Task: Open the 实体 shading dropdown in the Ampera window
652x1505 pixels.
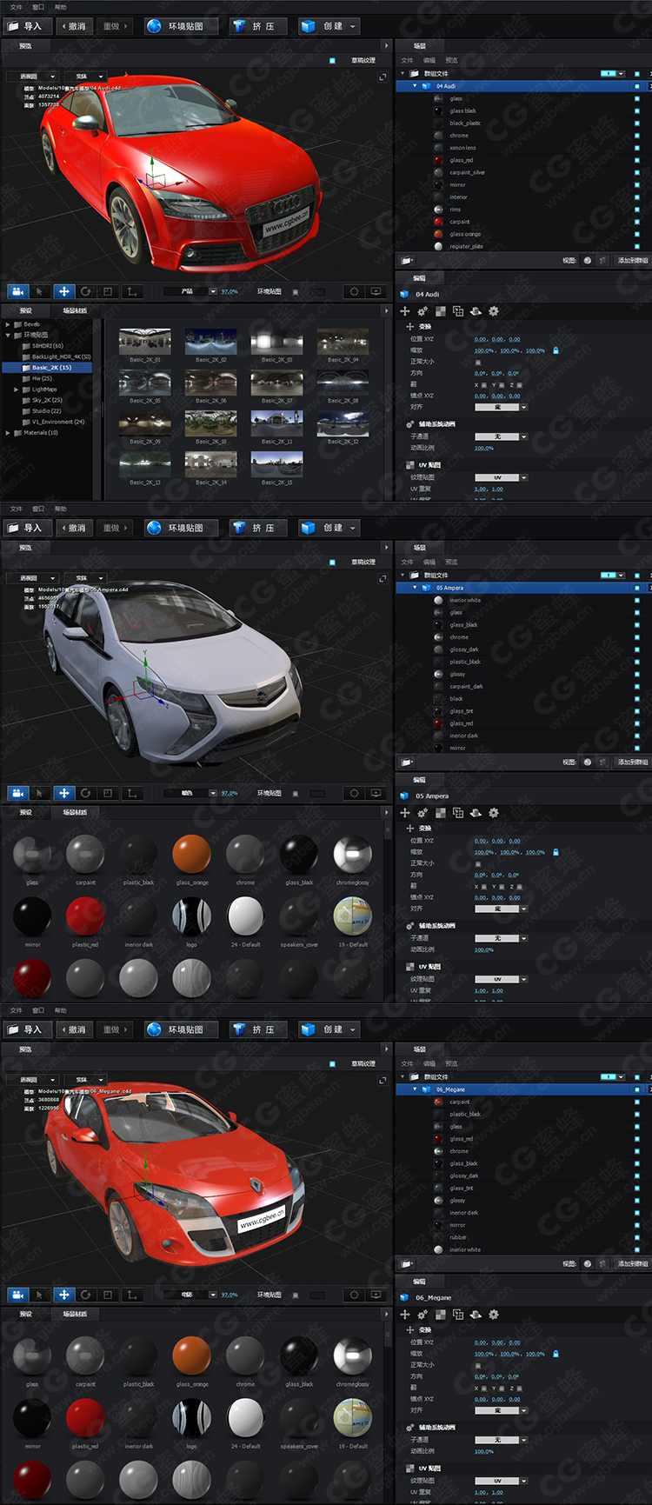Action: (85, 578)
